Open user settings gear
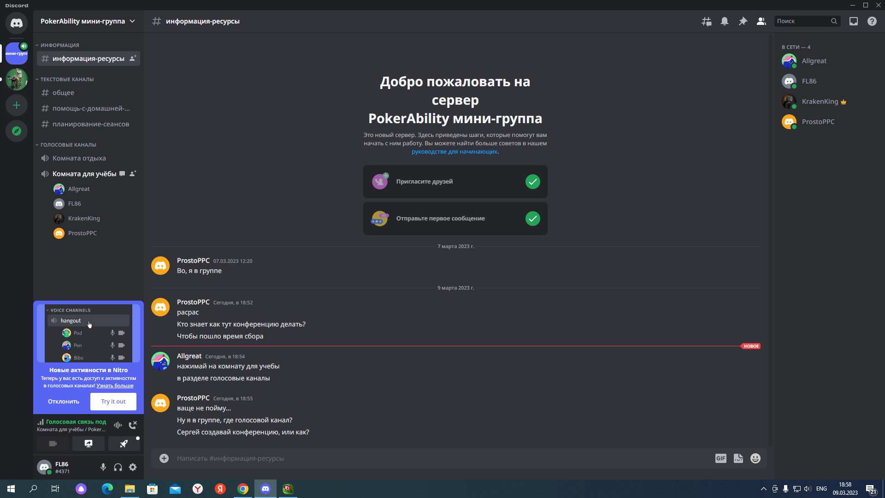Image resolution: width=885 pixels, height=498 pixels. pyautogui.click(x=133, y=468)
